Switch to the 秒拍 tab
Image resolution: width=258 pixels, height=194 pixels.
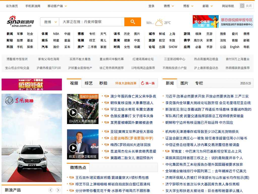pyautogui.click(x=103, y=83)
